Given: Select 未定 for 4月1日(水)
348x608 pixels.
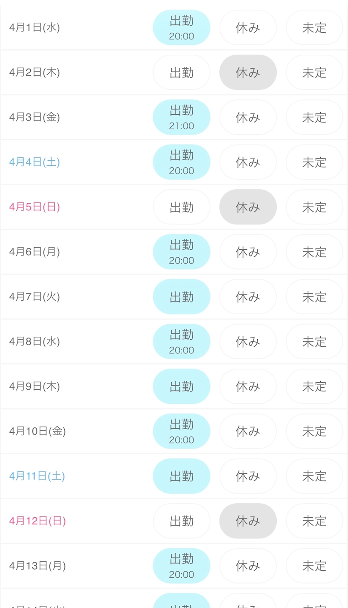Looking at the screenshot, I should point(314,28).
